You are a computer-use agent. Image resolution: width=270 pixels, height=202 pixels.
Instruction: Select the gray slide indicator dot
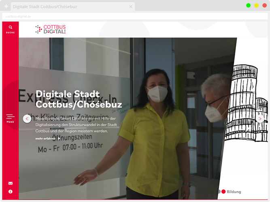[x=219, y=191]
